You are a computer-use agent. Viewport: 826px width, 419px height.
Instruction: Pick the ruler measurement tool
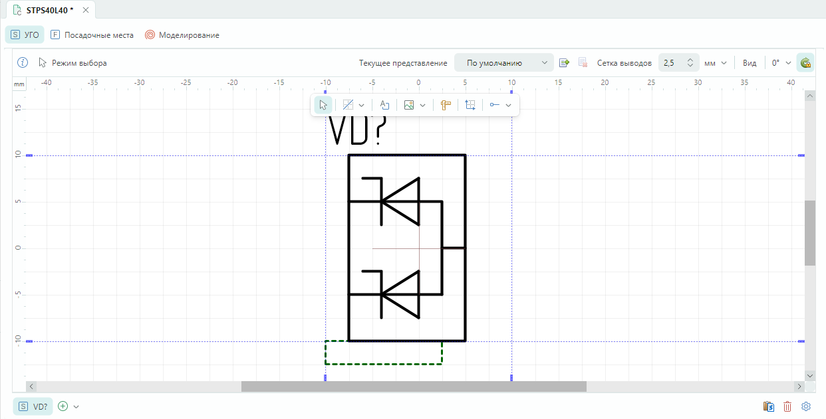click(446, 105)
